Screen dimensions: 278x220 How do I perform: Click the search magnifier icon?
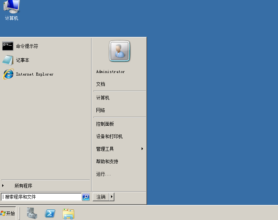click(86, 197)
